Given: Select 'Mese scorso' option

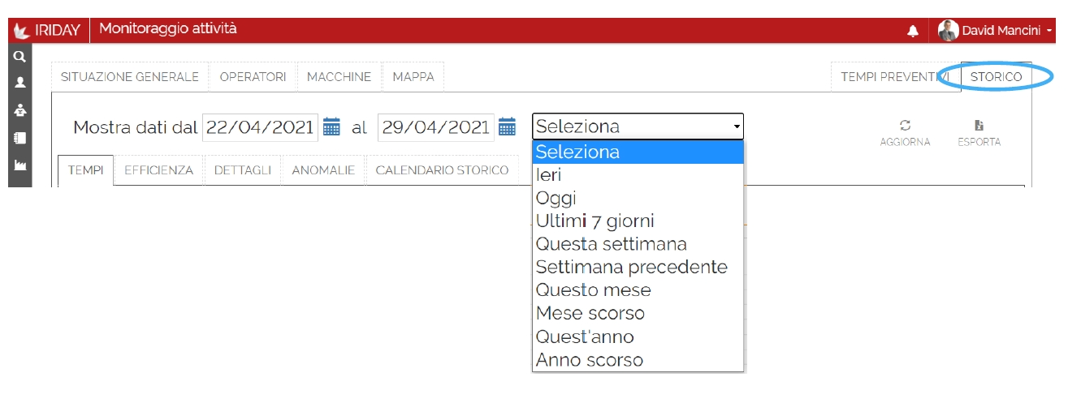Looking at the screenshot, I should pyautogui.click(x=590, y=313).
